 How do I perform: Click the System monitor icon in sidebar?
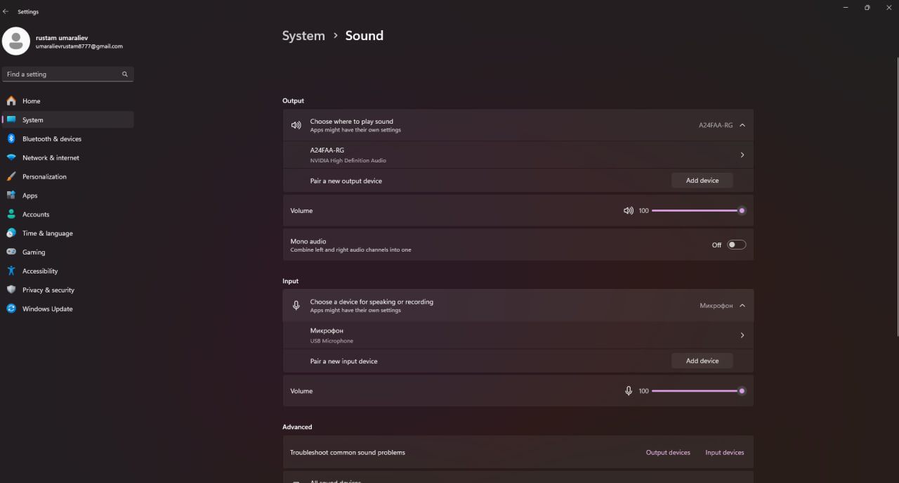(11, 120)
